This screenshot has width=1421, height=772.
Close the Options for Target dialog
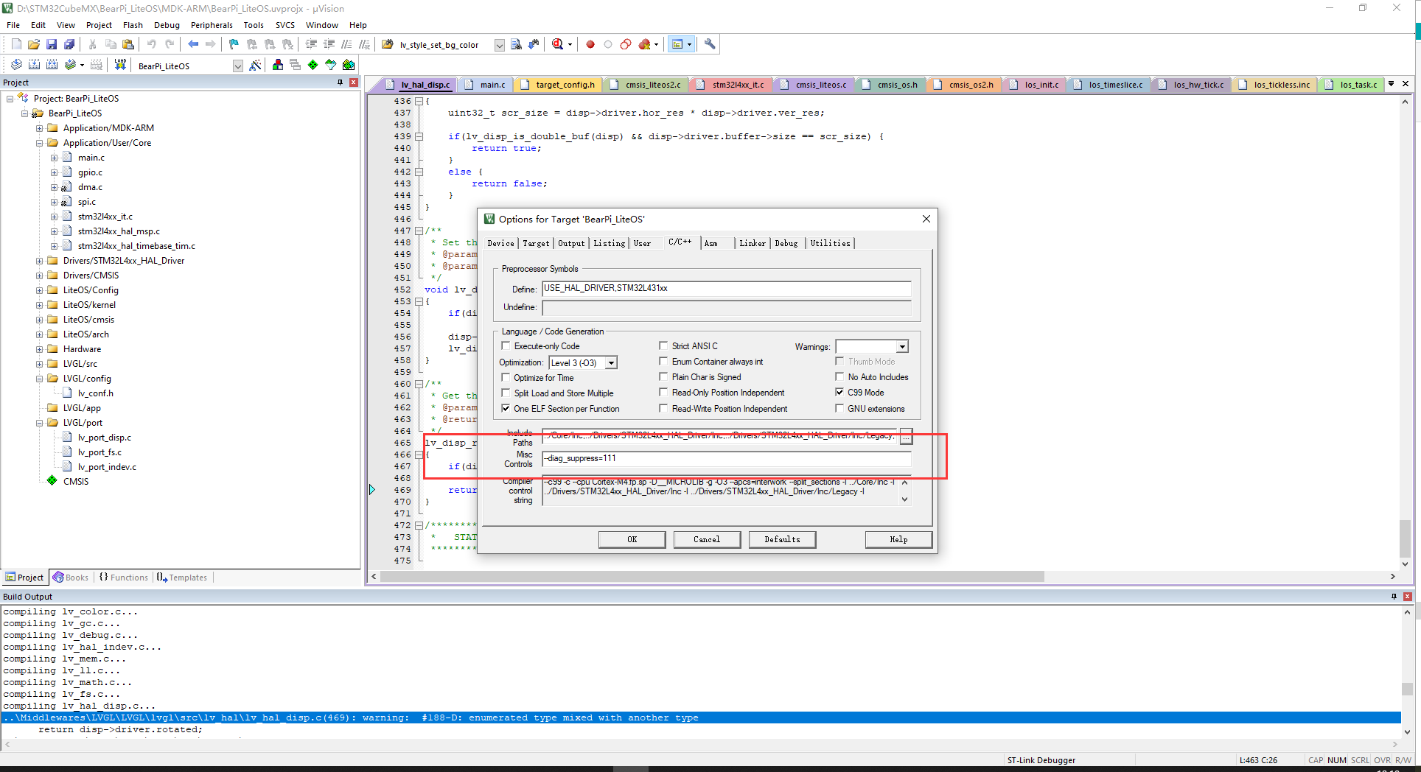point(926,219)
